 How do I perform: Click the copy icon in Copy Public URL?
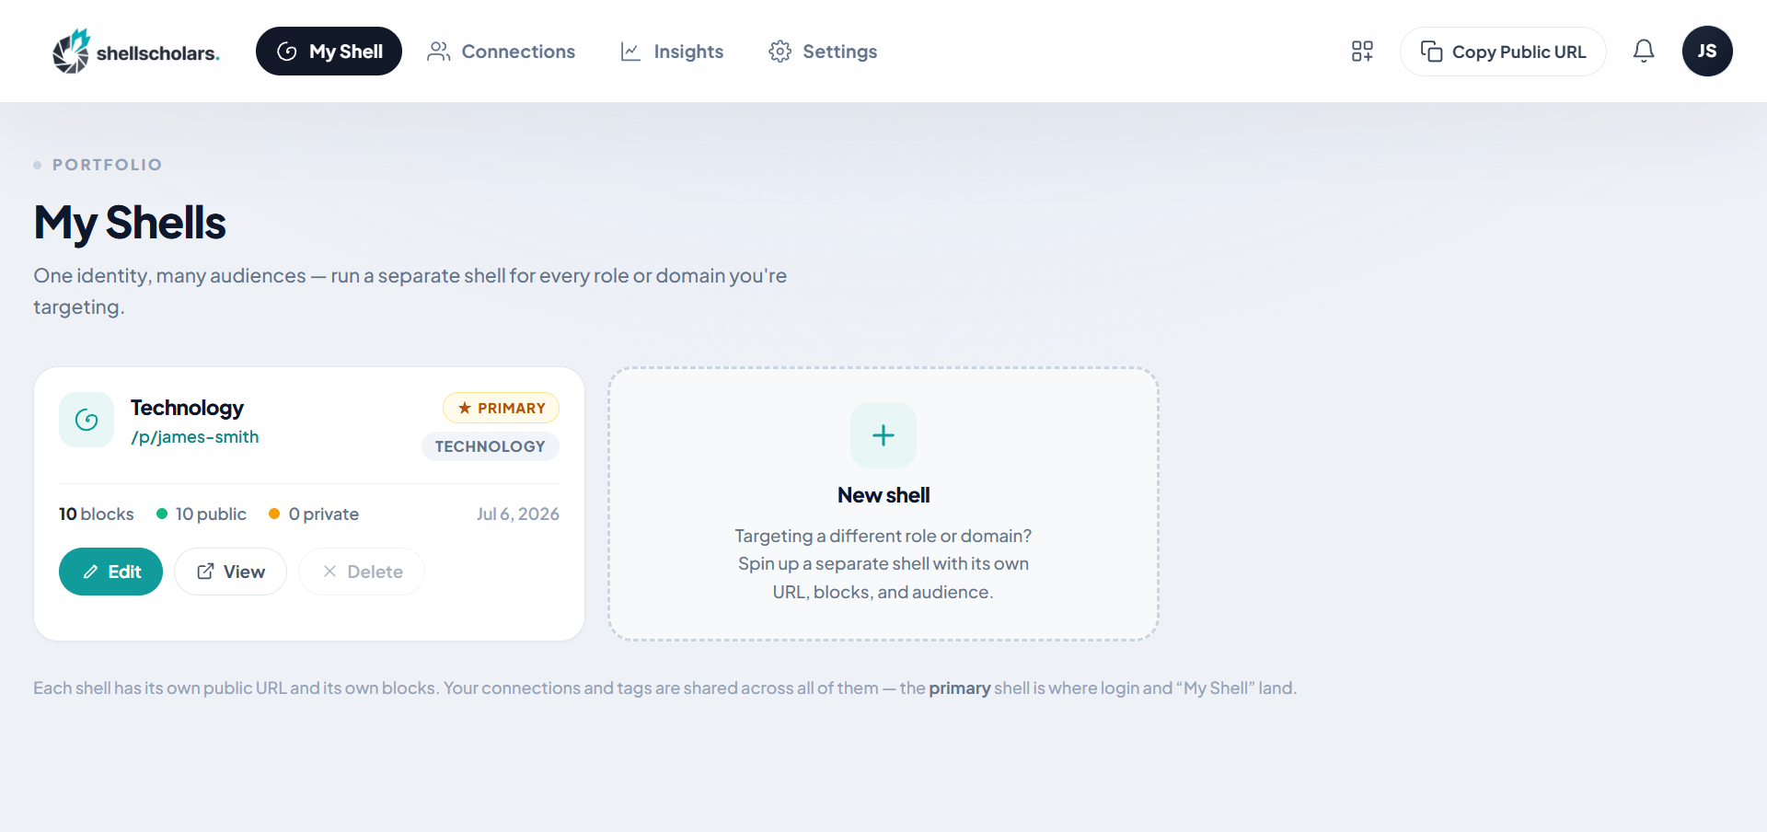[1431, 52]
